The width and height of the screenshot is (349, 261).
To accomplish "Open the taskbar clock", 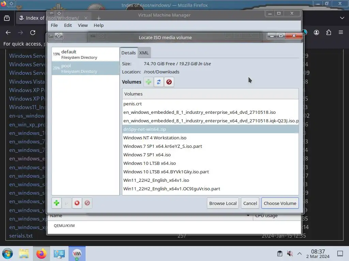I will click(318, 254).
